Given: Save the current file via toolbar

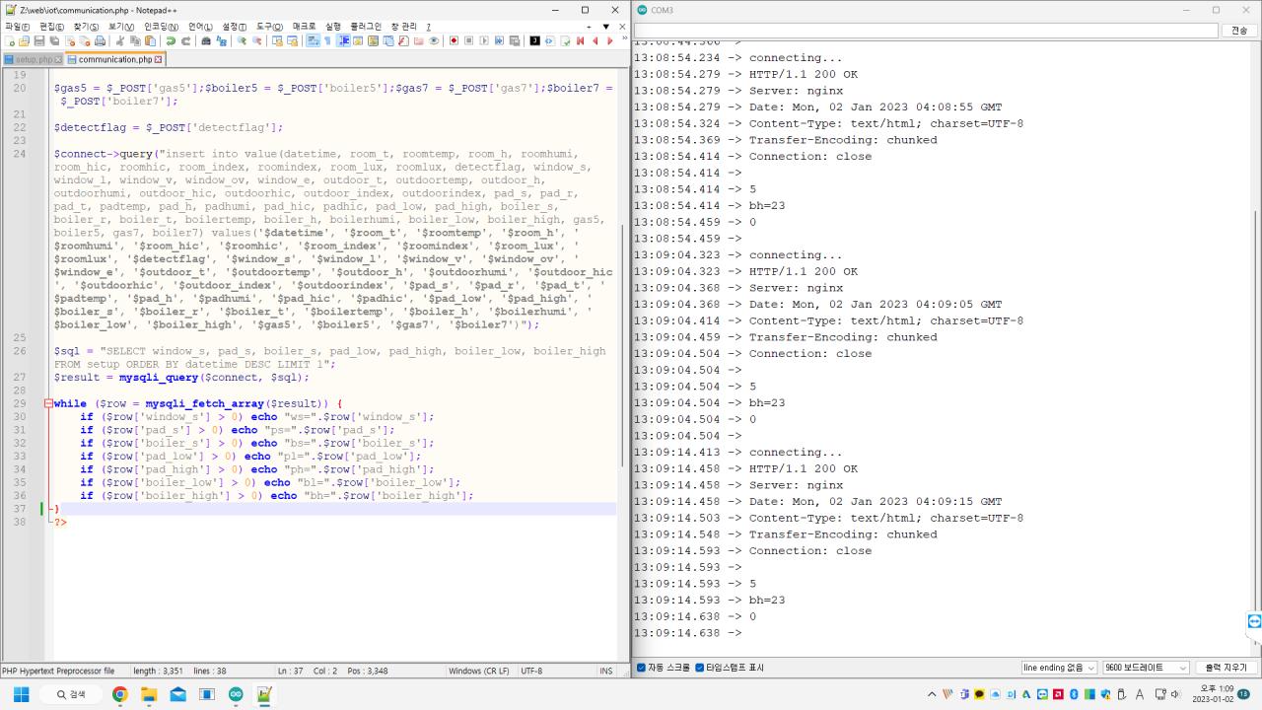Looking at the screenshot, I should coord(39,41).
